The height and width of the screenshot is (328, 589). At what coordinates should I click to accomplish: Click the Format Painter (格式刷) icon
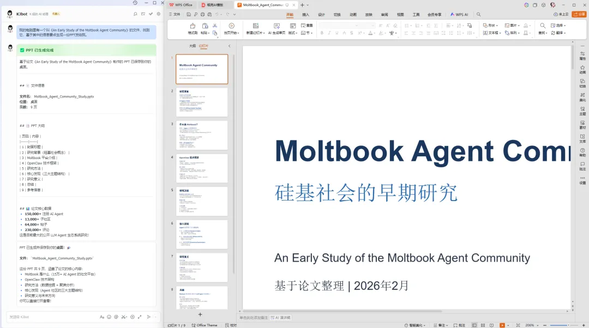(x=193, y=26)
